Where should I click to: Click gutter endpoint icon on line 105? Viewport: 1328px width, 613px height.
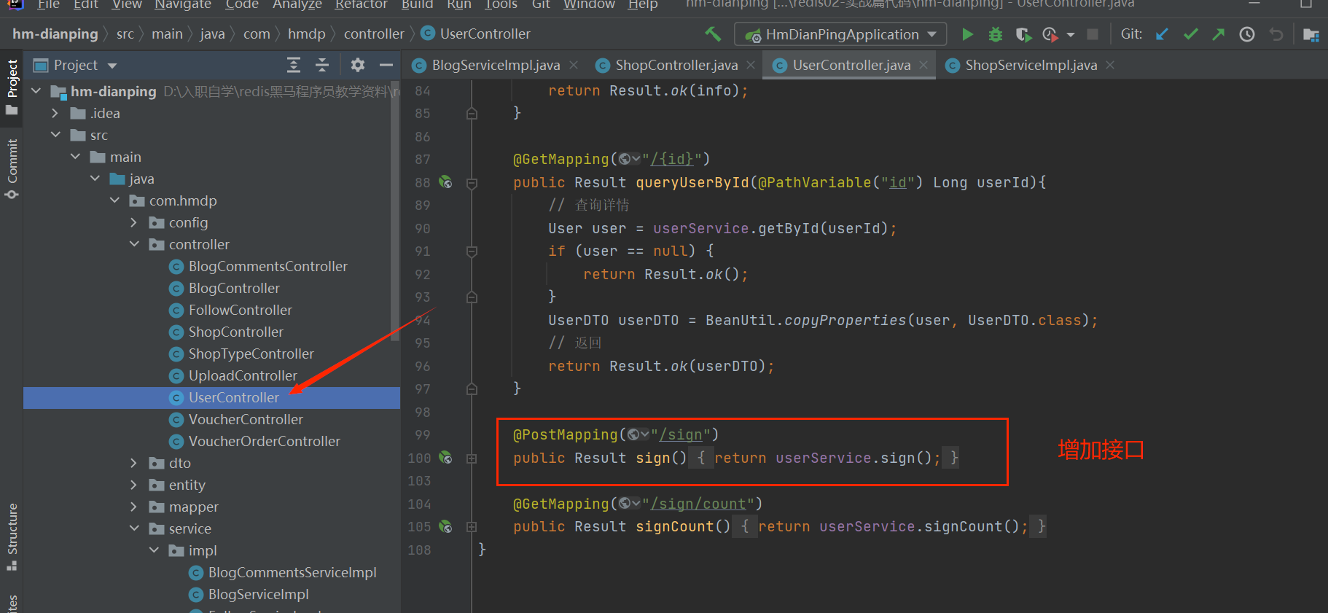click(x=445, y=526)
